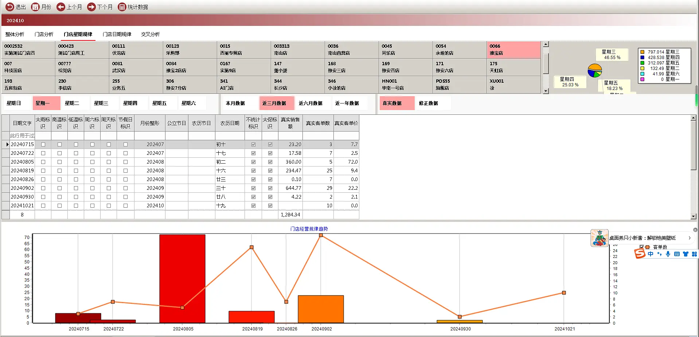Screen dimensions: 699x337
Task: Open the promo popup chevron arrow
Action: coord(690,238)
